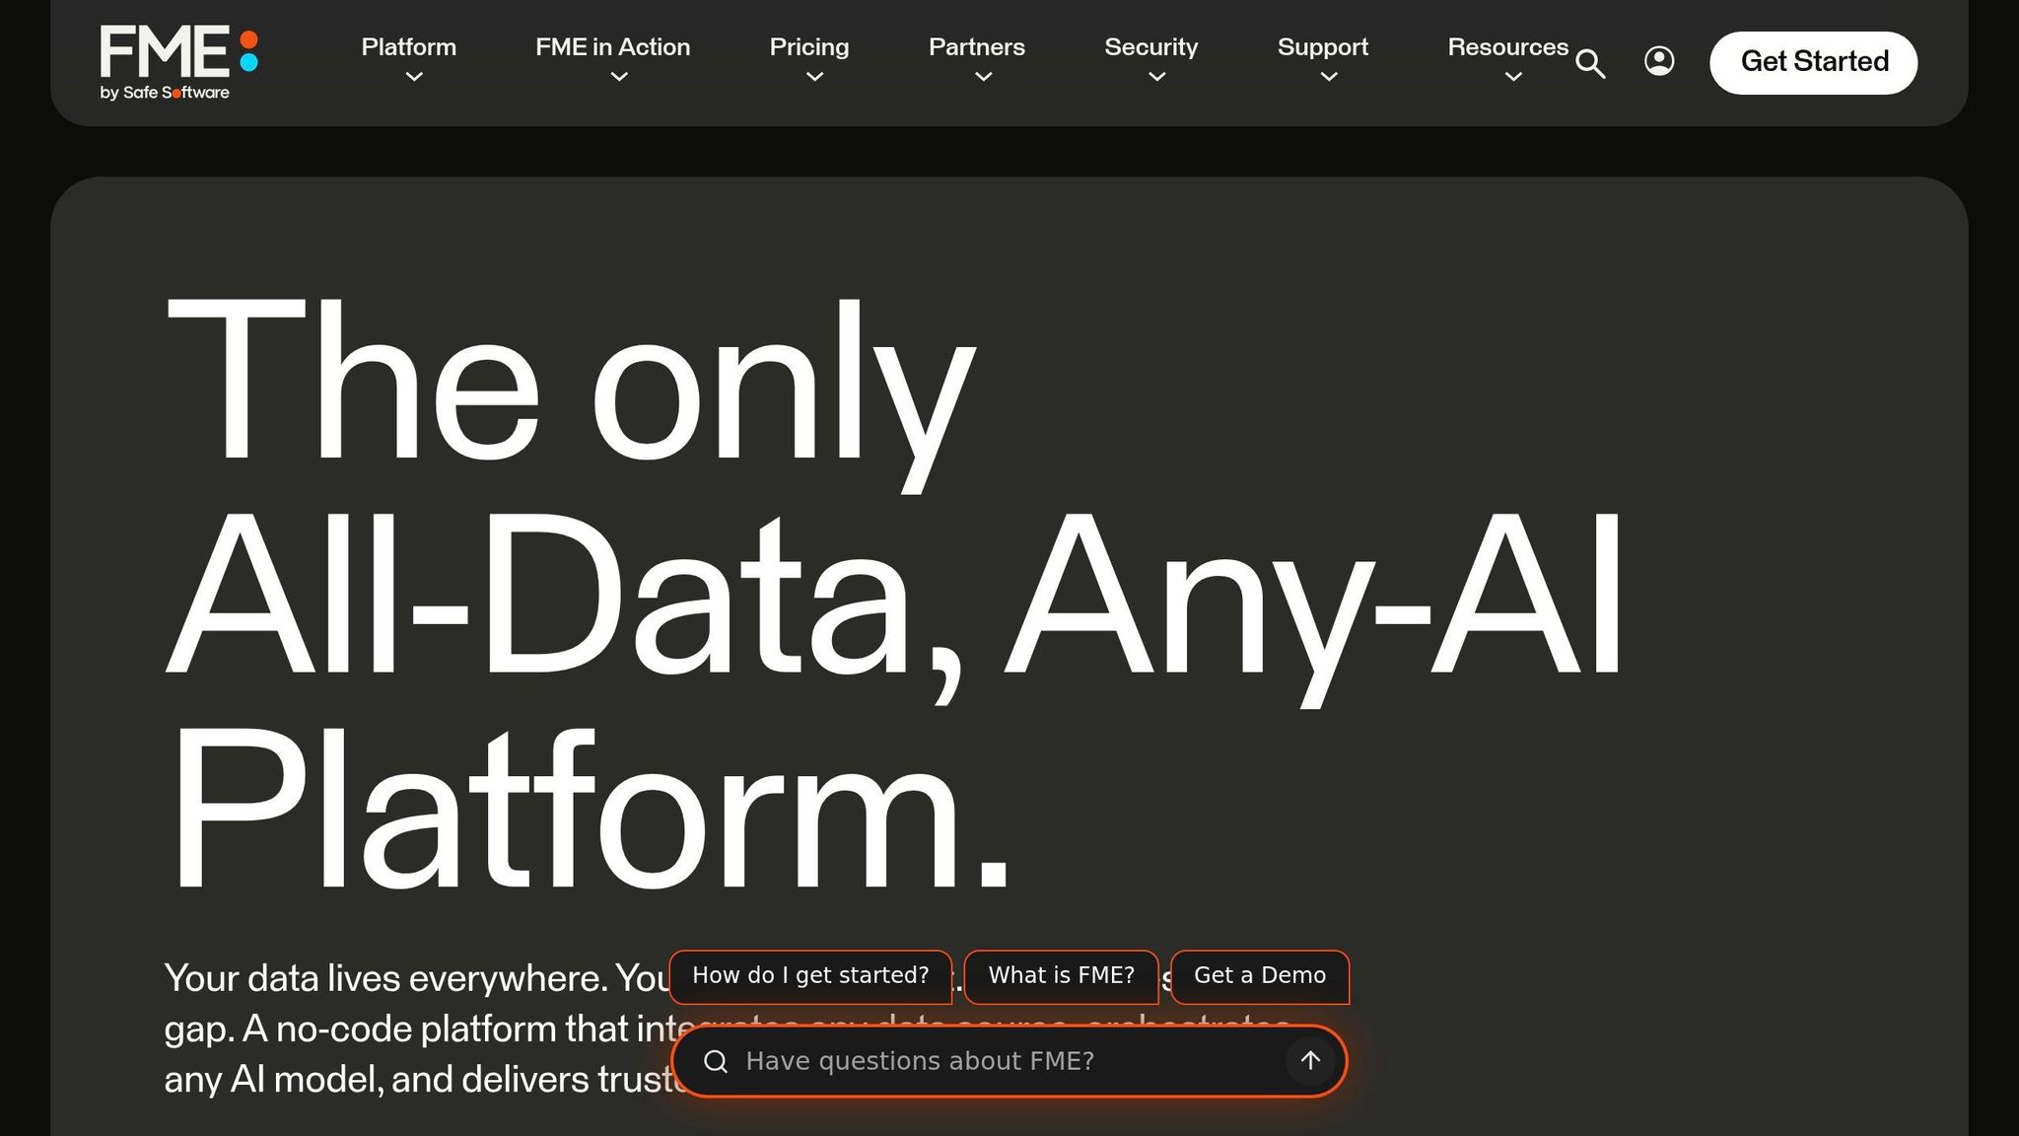Click the 'Your data lives everywhere' paragraph
Screen dimensions: 2019x1136
click(x=730, y=1029)
